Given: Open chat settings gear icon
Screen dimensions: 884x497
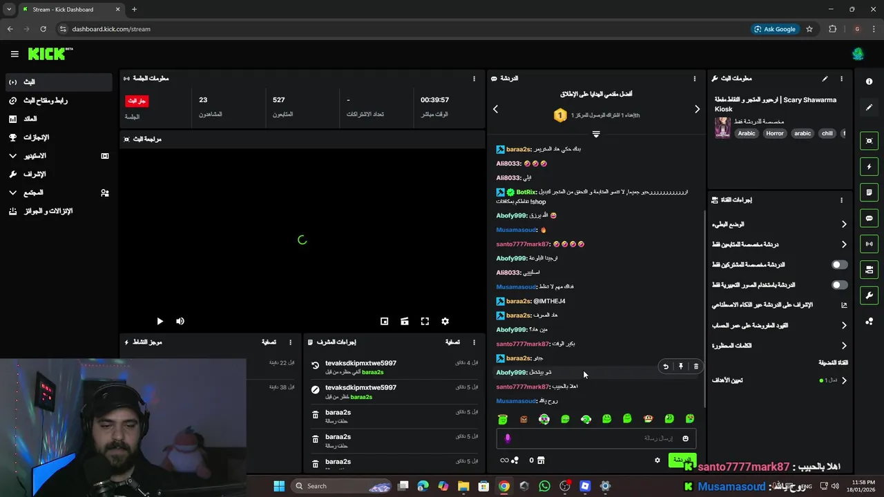Looking at the screenshot, I should coord(657,460).
